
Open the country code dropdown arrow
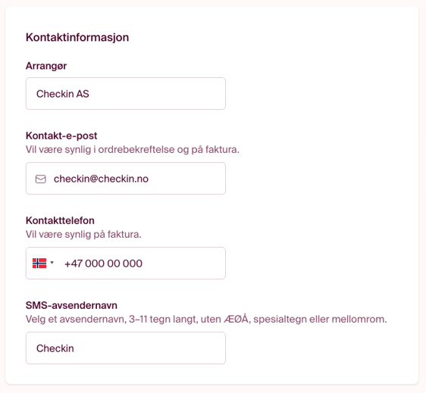click(x=52, y=263)
